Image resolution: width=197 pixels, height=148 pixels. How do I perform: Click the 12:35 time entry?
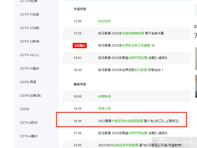pyautogui.click(x=77, y=33)
